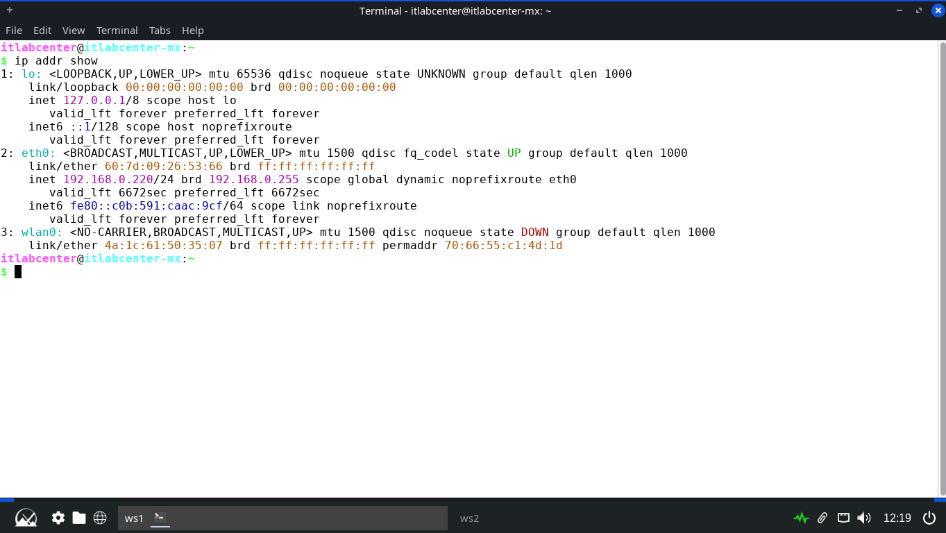
Task: Open the Edit menu
Action: pyautogui.click(x=42, y=31)
